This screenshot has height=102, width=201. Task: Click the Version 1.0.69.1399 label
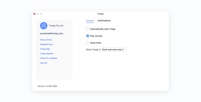(x=47, y=86)
